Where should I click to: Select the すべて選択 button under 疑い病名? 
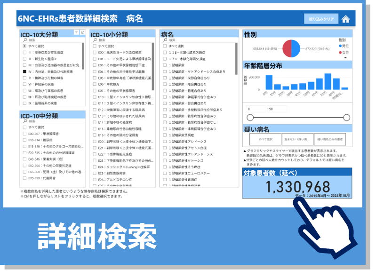click(x=265, y=139)
